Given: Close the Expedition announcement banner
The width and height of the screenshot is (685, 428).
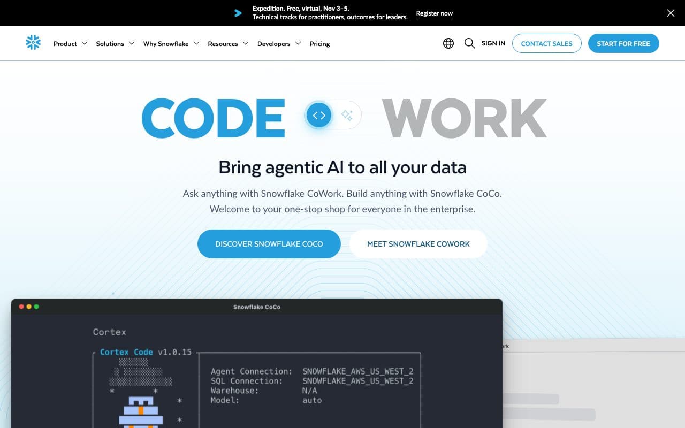Looking at the screenshot, I should pos(671,13).
